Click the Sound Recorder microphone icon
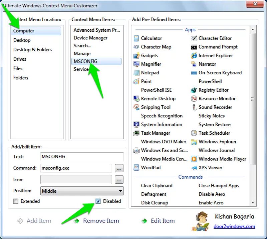Image resolution: width=267 pixels, height=239 pixels. click(194, 107)
